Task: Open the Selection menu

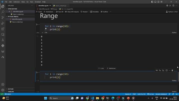Action: (x=17, y=2)
